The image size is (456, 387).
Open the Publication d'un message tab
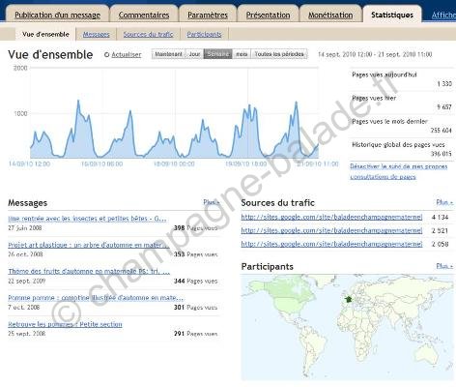pyautogui.click(x=57, y=15)
